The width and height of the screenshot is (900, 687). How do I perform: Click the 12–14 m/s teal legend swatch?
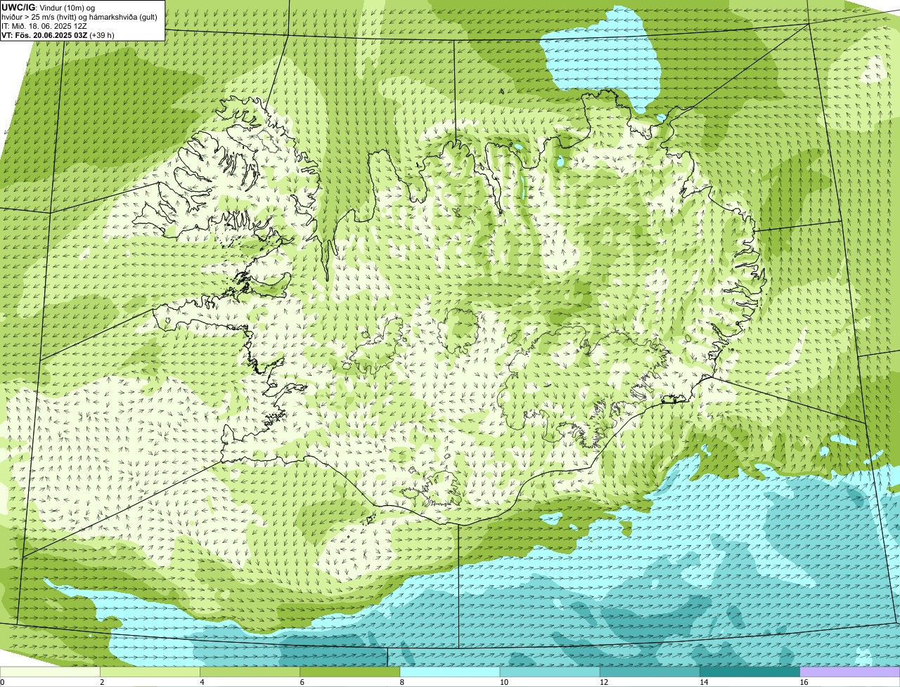[x=650, y=672]
